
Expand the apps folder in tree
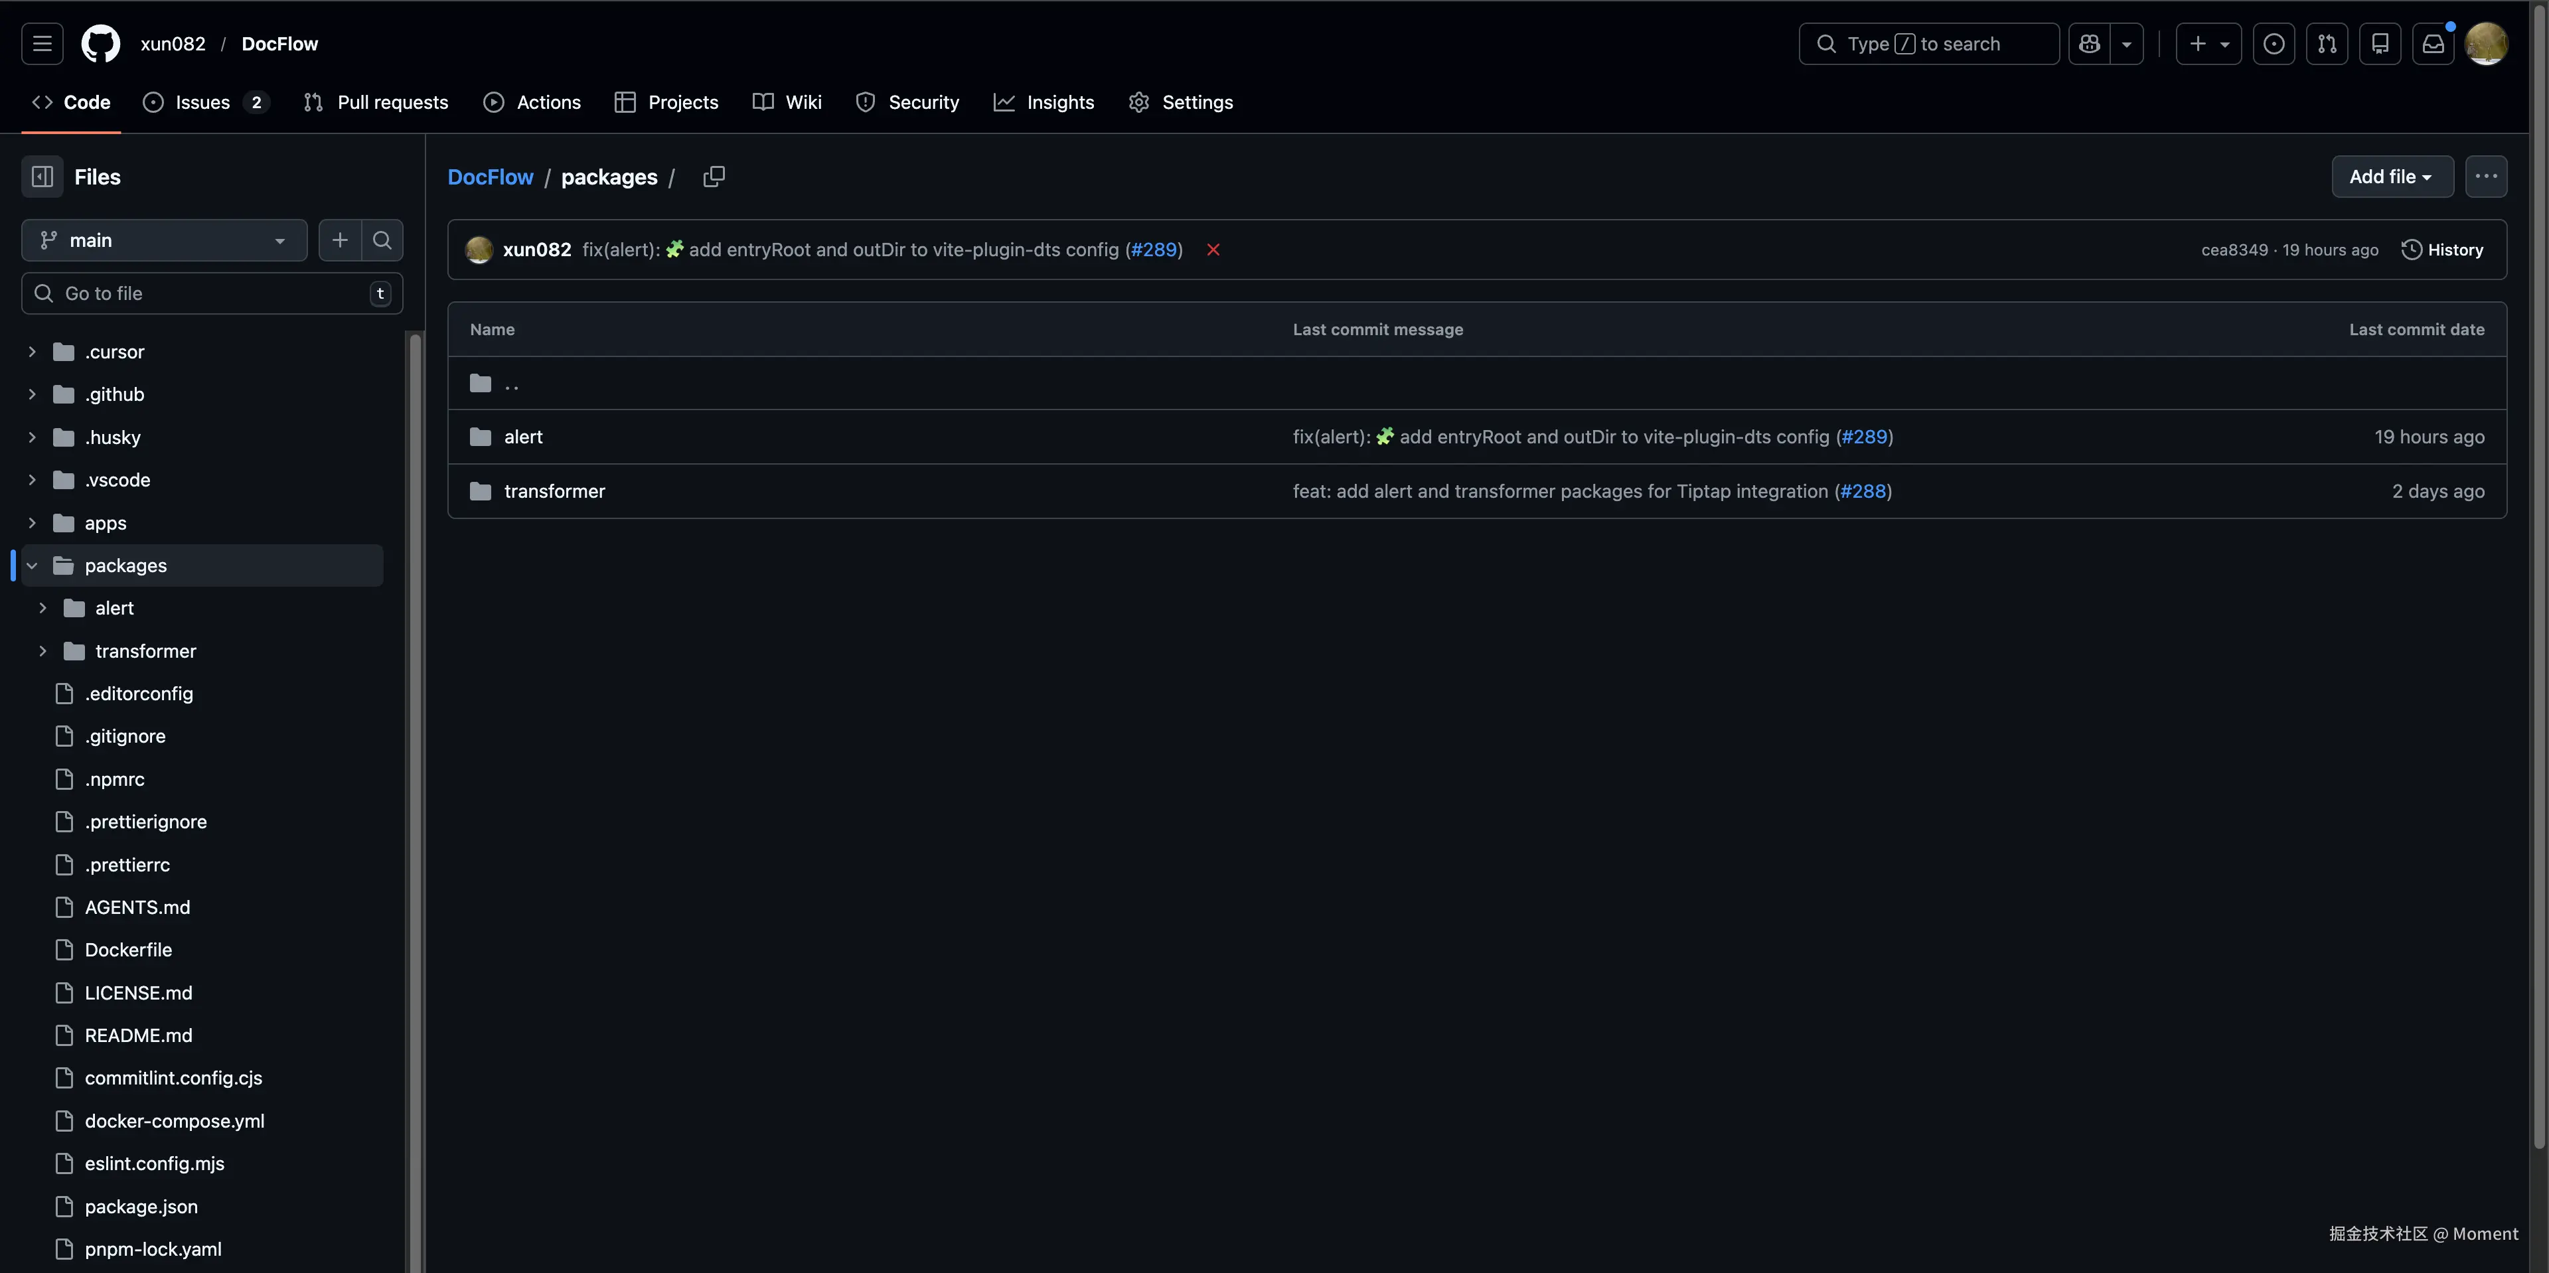[32, 523]
